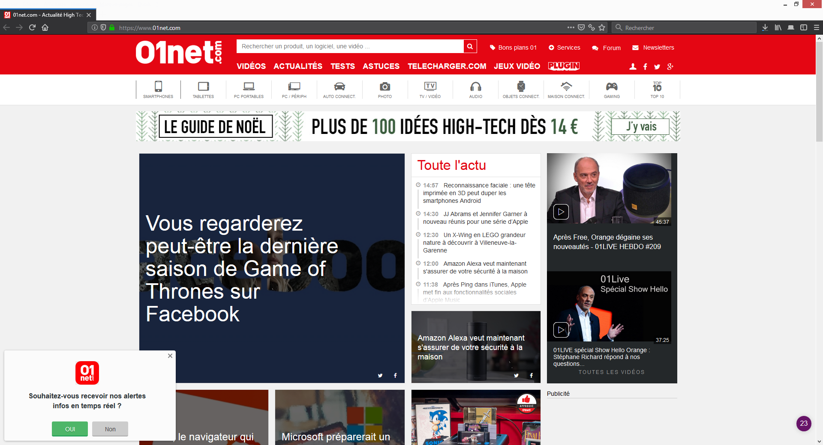Play the Spécial Show Hello video

pos(561,330)
